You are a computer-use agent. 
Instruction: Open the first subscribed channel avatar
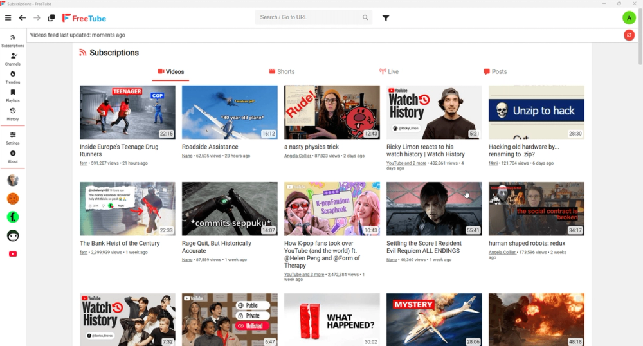pyautogui.click(x=13, y=180)
